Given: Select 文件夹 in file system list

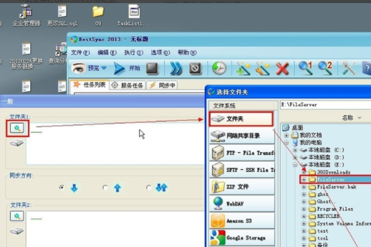Looking at the screenshot, I should pyautogui.click(x=241, y=119).
